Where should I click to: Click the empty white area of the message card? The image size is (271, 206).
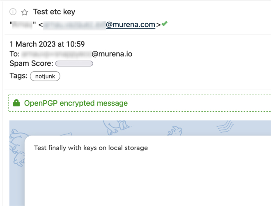148,181
